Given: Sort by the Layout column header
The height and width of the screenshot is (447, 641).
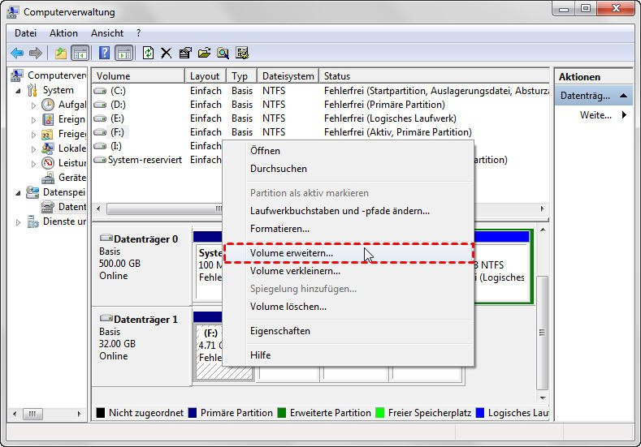Looking at the screenshot, I should 206,76.
